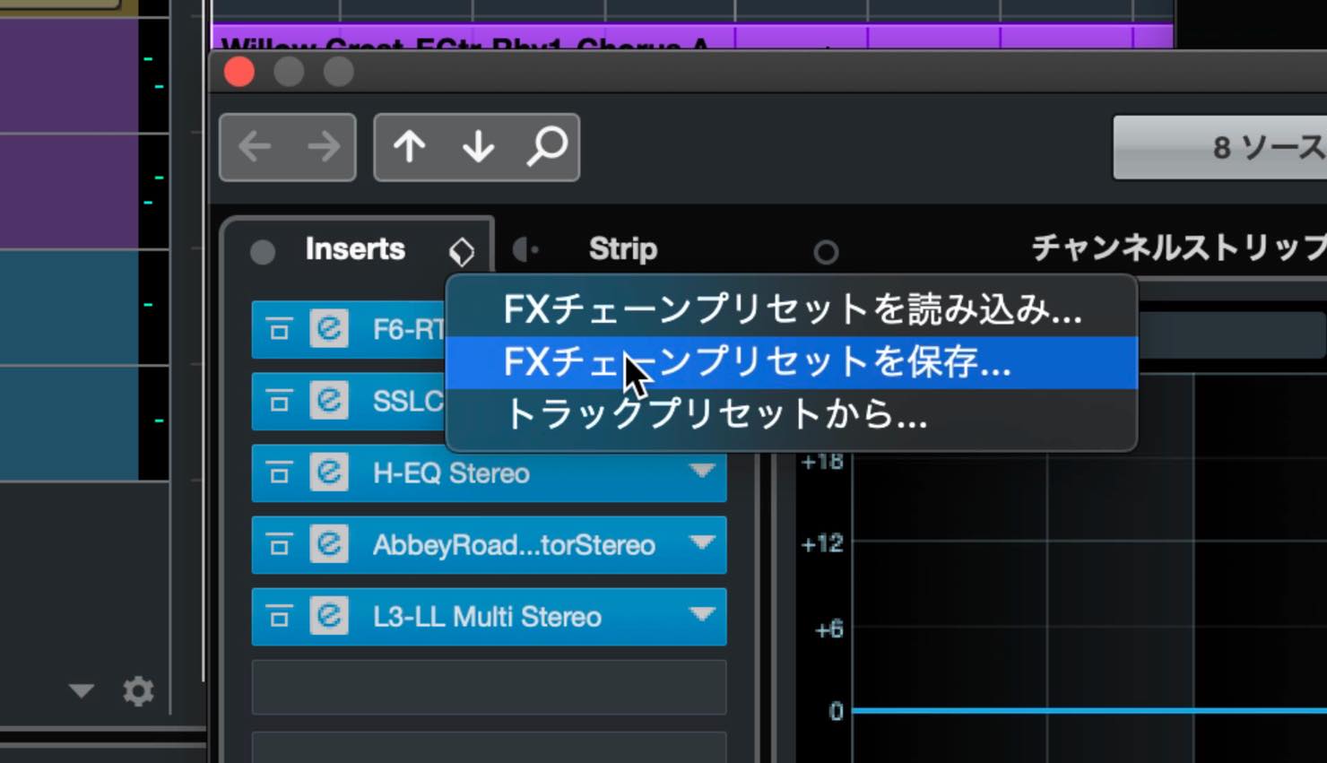1327x763 pixels.
Task: Open editor for L3-LL Multi Stereo plugin
Action: tap(329, 616)
